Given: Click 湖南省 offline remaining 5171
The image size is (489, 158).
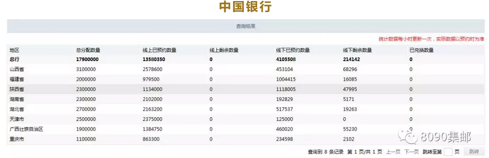Looking at the screenshot, I should click(x=349, y=99).
